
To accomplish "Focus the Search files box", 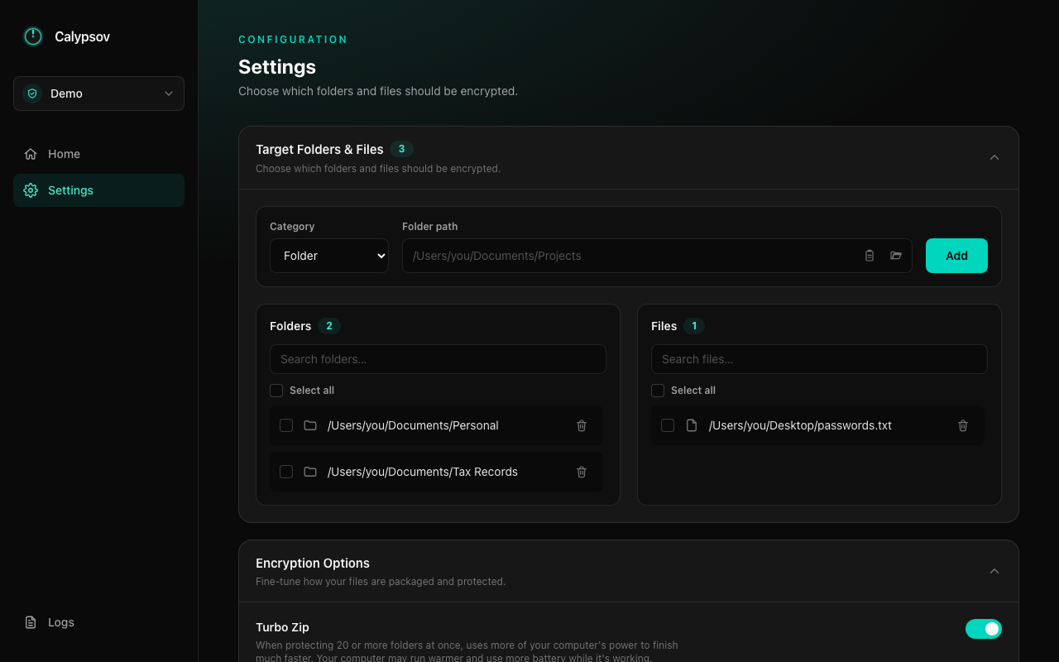I will coord(819,359).
